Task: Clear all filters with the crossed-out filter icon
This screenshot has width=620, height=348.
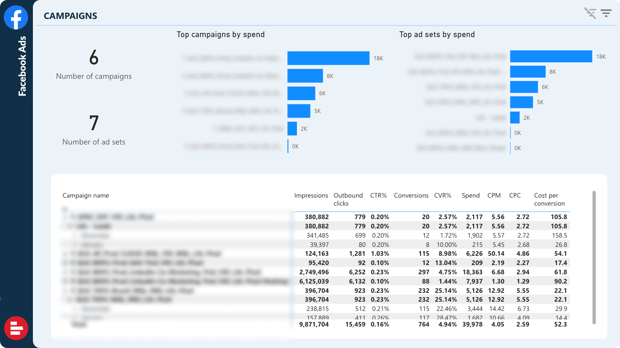Action: tap(590, 13)
